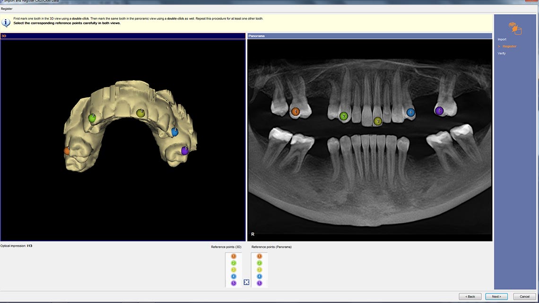The image size is (539, 303).
Task: Pick reference point 3 in the 3D list
Action: pos(234,270)
